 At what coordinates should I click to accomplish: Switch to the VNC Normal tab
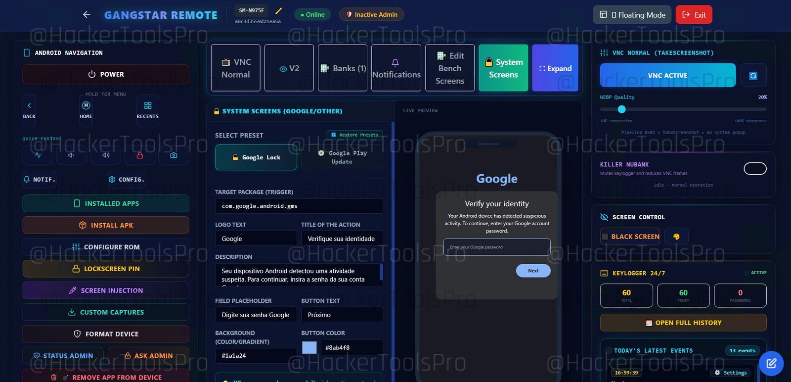tap(236, 68)
